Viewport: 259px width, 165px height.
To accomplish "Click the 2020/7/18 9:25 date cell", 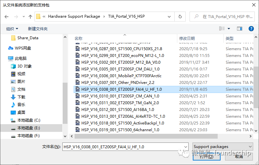I will tap(193, 49).
